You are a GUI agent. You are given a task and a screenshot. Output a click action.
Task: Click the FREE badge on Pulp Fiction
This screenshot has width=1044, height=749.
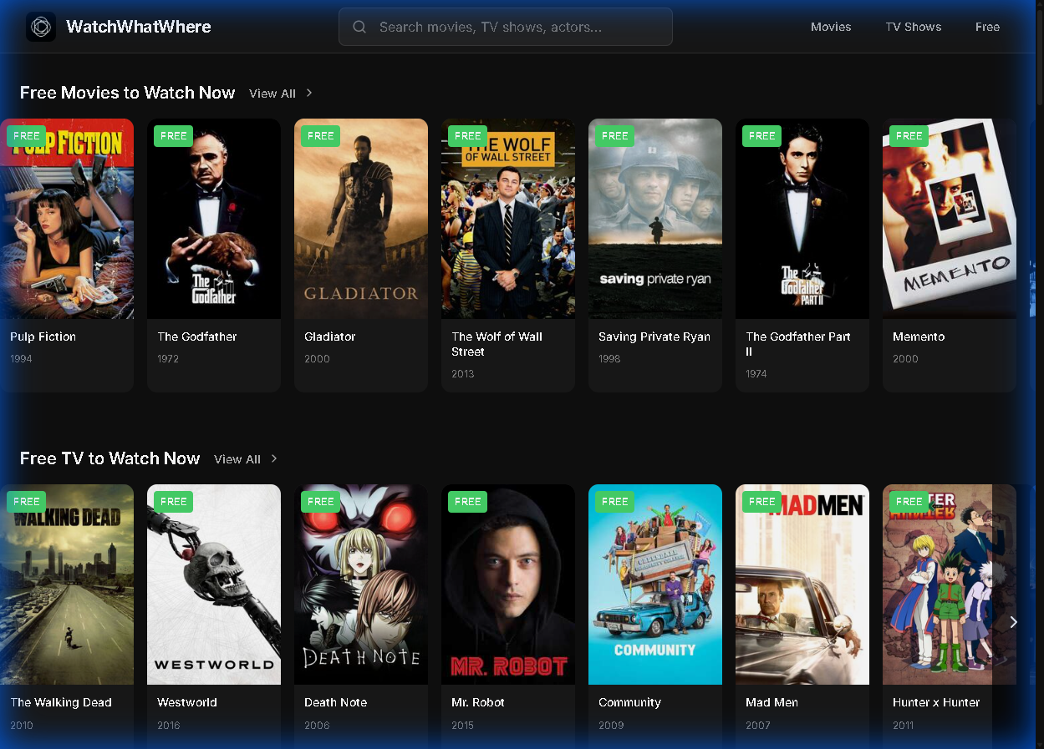(x=27, y=135)
